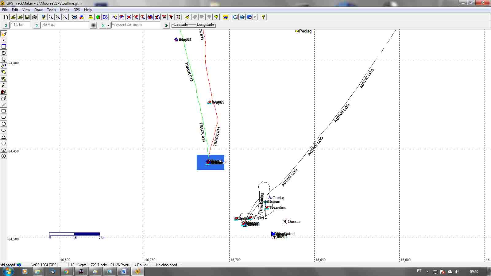Click the Zoom In magnifier icon
This screenshot has width=491, height=276.
click(x=58, y=17)
